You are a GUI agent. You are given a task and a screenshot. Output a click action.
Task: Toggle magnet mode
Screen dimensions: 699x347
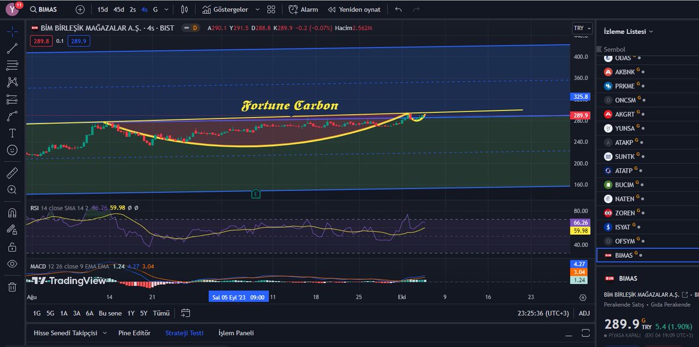click(12, 213)
